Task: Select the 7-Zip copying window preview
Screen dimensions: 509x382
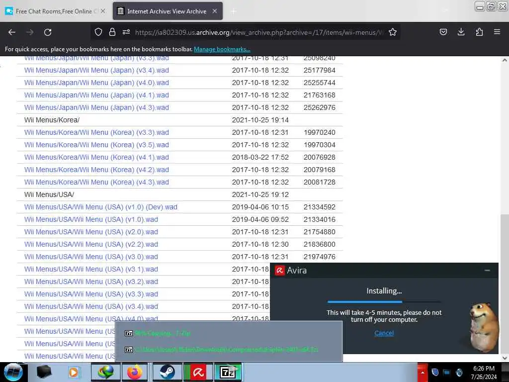Action: click(x=163, y=333)
